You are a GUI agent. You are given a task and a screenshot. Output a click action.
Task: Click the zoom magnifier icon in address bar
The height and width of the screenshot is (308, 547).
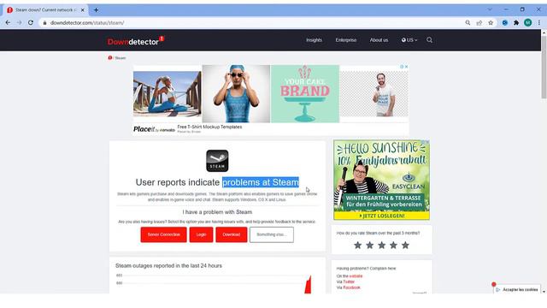click(x=468, y=23)
